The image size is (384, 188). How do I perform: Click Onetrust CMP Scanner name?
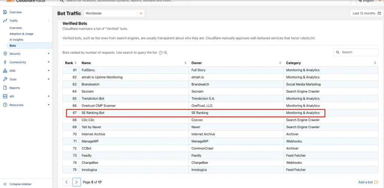tap(99, 106)
